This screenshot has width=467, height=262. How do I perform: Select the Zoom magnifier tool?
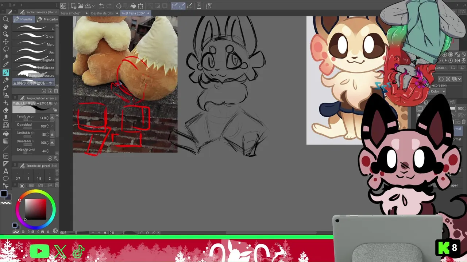pyautogui.click(x=6, y=19)
